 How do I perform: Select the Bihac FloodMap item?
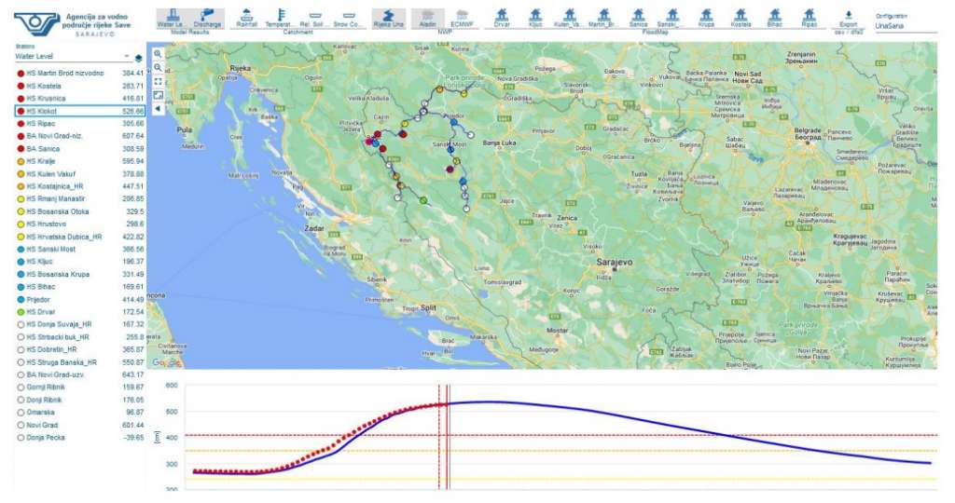[774, 18]
